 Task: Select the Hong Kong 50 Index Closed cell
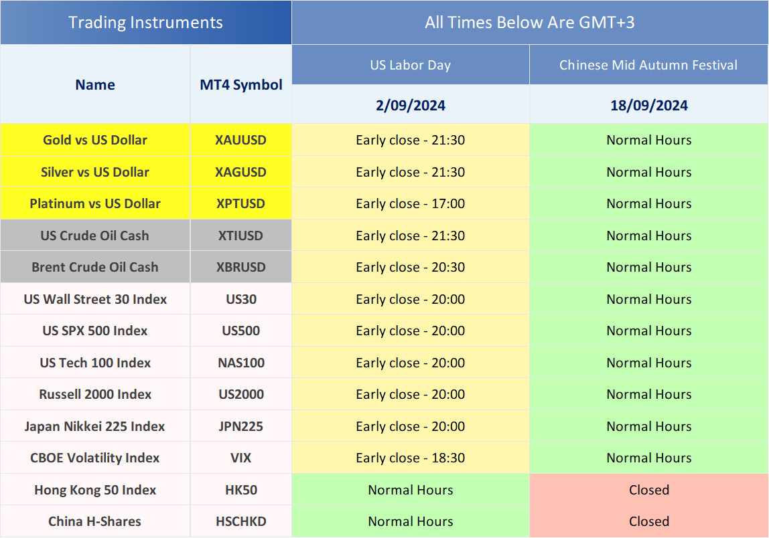(x=648, y=490)
